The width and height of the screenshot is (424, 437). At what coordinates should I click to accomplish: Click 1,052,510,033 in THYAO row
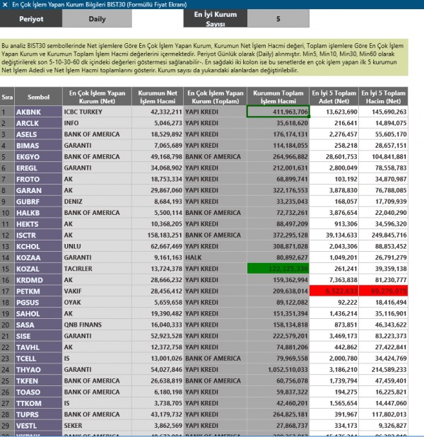[278, 370]
